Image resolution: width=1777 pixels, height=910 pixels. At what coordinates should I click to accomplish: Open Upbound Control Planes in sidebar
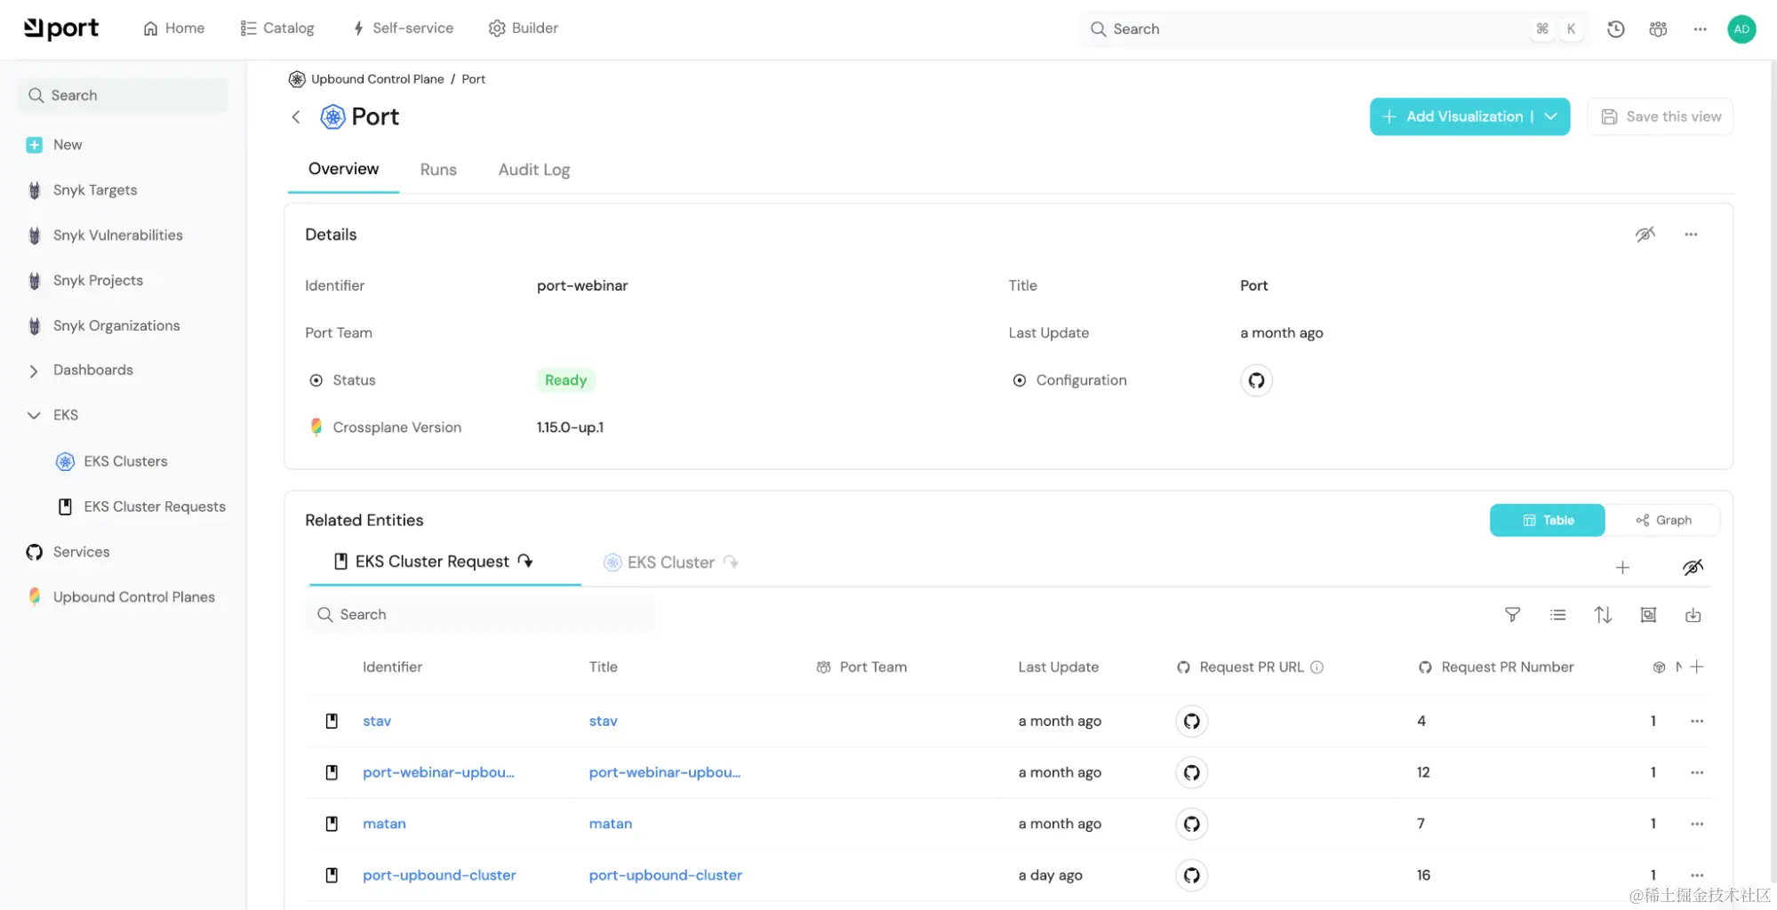coord(121,597)
